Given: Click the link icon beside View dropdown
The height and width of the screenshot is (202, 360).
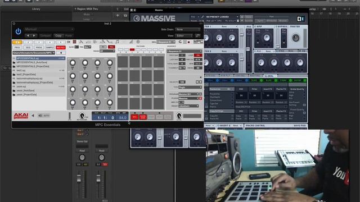Looking at the screenshot, I should [197, 35].
